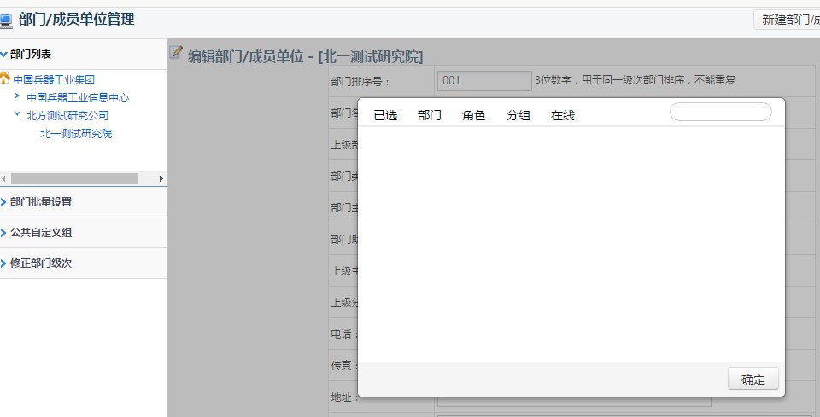Switch to the 已选 tab in the dialog
Image resolution: width=820 pixels, height=417 pixels.
(385, 116)
